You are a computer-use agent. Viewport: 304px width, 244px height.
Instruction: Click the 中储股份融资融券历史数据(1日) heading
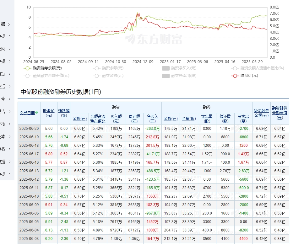(61, 92)
